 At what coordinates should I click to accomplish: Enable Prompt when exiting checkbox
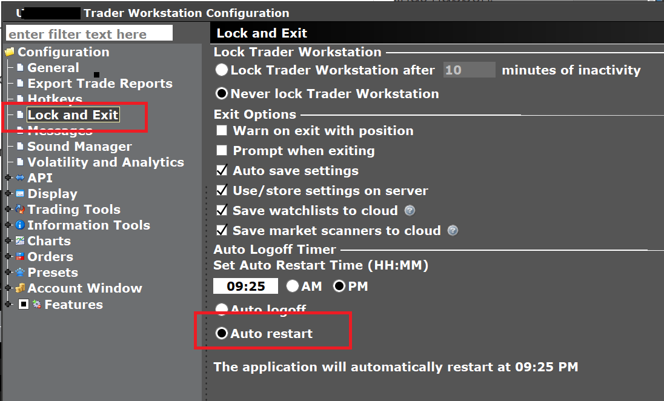(222, 150)
